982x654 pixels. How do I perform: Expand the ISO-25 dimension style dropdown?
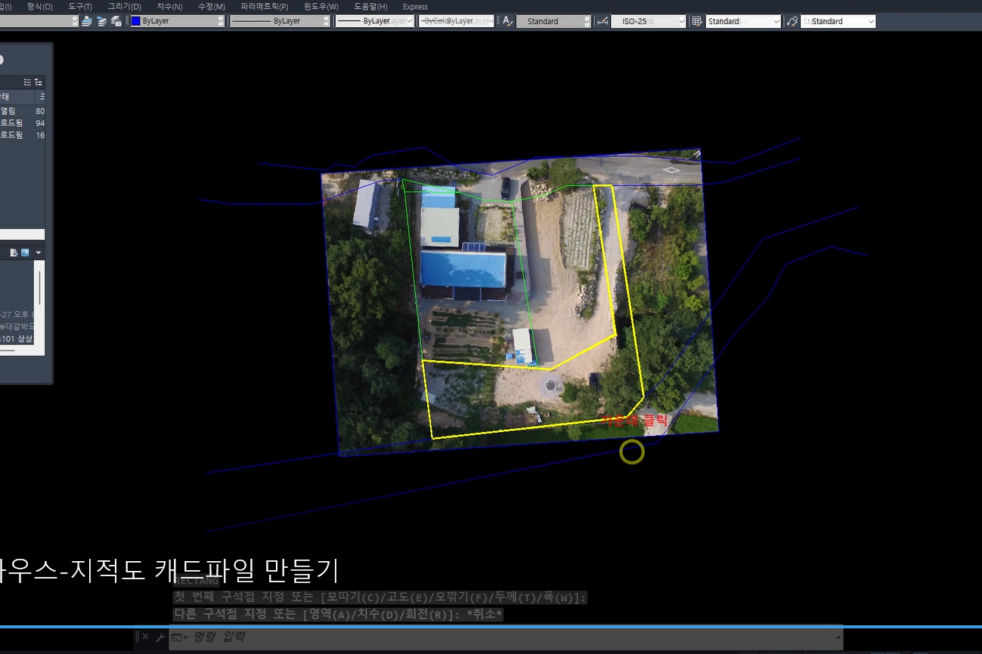point(682,21)
